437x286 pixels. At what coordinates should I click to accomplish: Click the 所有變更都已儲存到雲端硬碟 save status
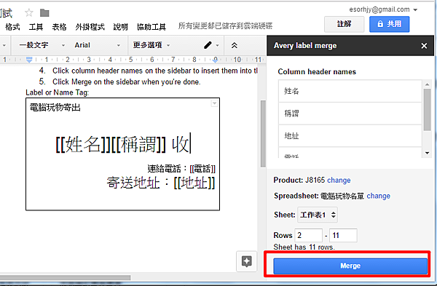pos(225,26)
